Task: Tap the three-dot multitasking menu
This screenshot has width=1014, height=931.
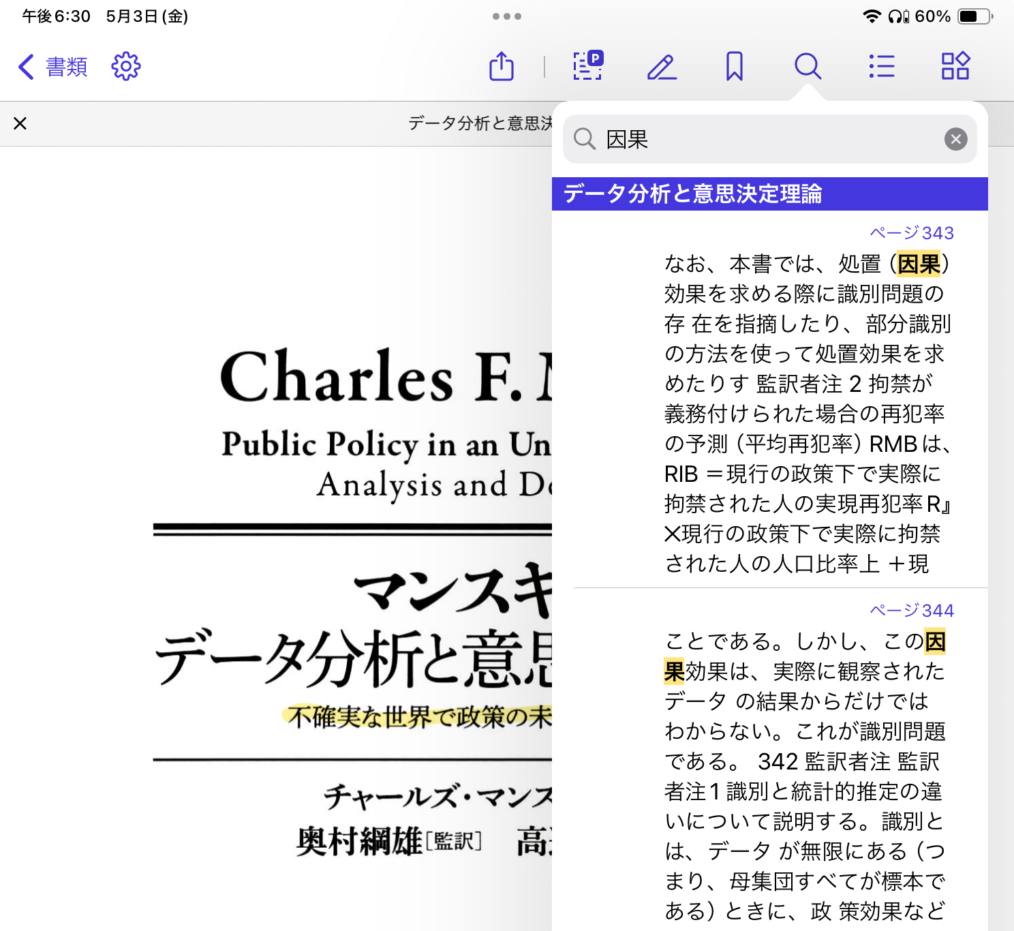Action: click(507, 16)
